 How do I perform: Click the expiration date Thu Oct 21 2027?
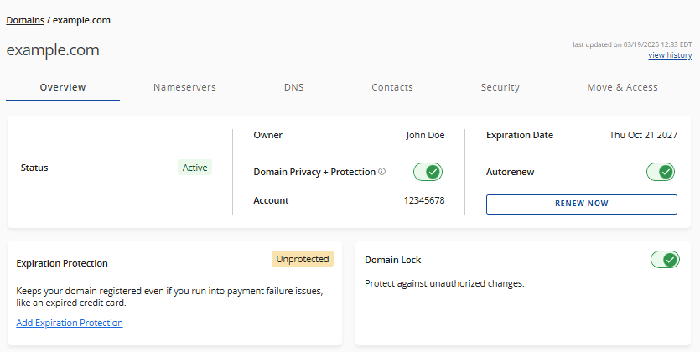[643, 135]
